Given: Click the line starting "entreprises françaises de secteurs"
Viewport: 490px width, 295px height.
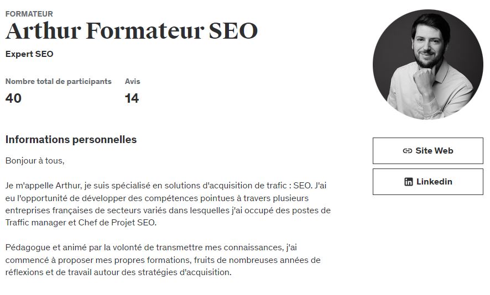Looking at the screenshot, I should coord(168,210).
